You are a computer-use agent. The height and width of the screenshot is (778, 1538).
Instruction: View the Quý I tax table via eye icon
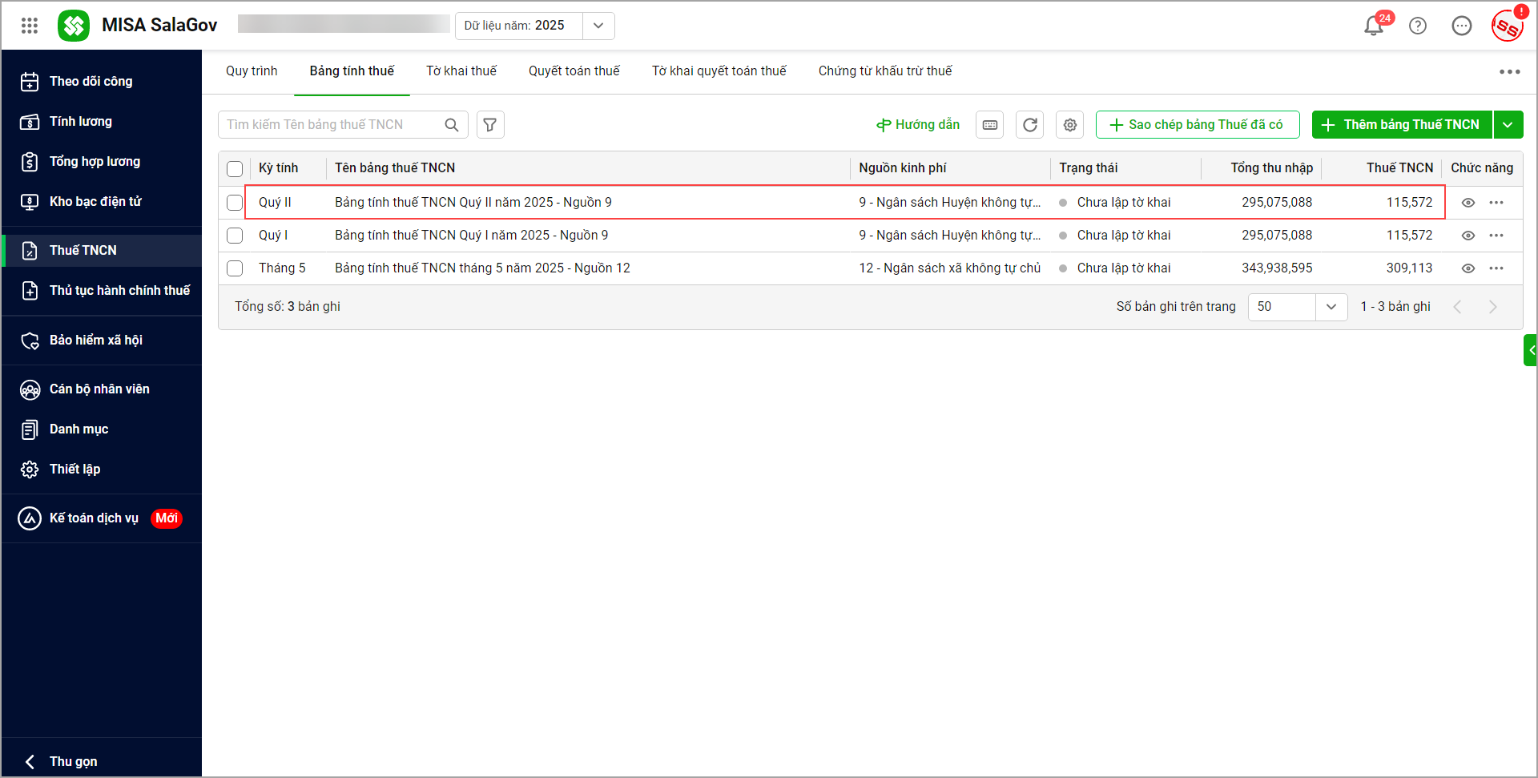pyautogui.click(x=1468, y=236)
